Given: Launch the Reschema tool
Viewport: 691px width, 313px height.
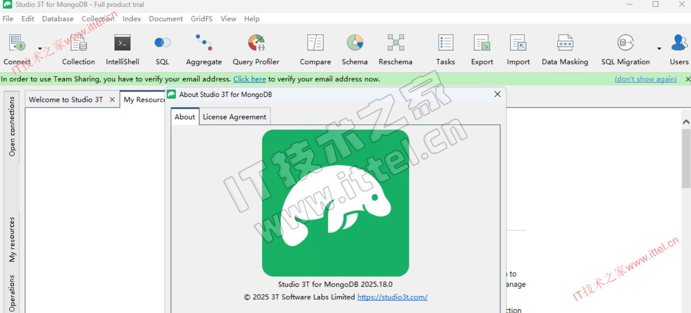Looking at the screenshot, I should tap(395, 44).
